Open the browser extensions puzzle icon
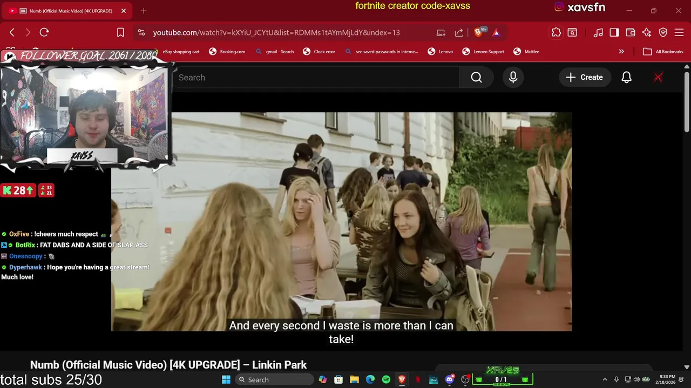The width and height of the screenshot is (691, 388). [x=556, y=32]
